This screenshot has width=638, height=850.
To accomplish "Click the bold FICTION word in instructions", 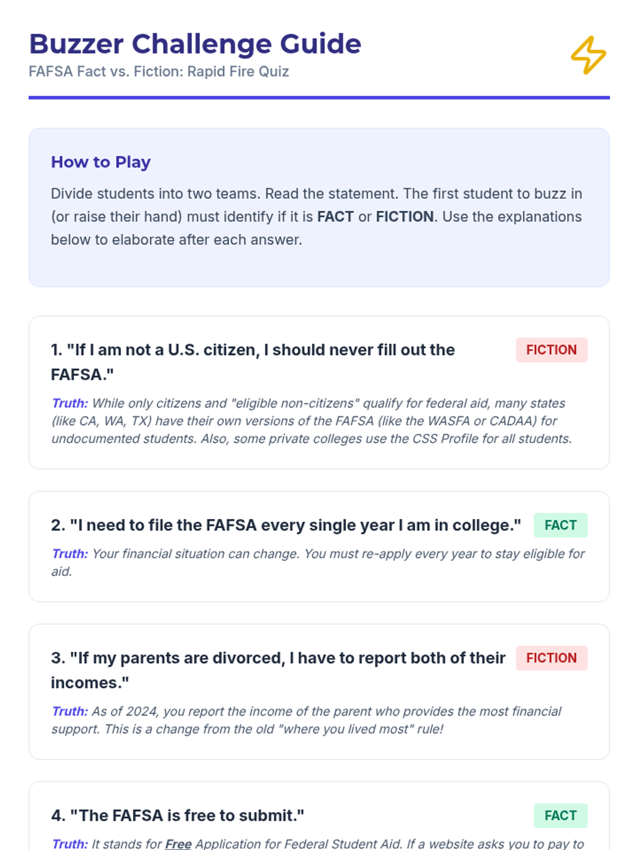I will coord(405,217).
